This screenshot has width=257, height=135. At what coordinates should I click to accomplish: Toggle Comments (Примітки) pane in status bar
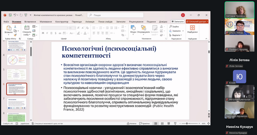[144, 123]
